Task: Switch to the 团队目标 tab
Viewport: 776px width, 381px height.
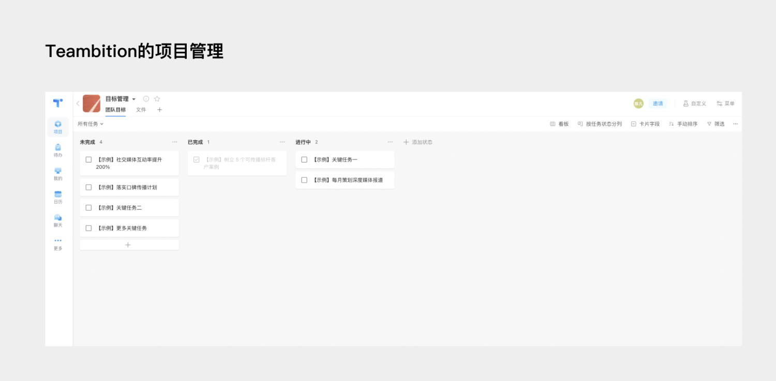Action: click(x=115, y=110)
